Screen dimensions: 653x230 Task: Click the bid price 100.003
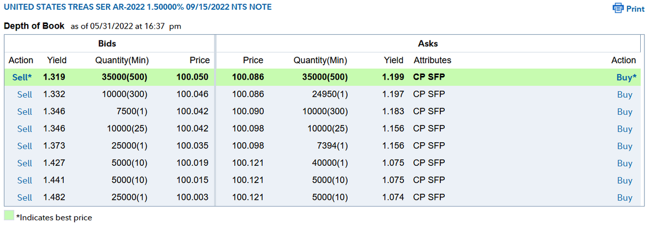[x=193, y=197]
